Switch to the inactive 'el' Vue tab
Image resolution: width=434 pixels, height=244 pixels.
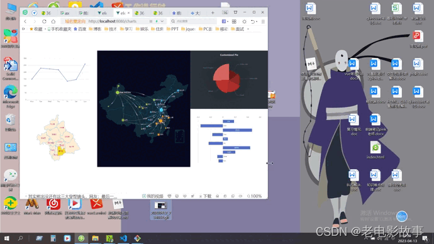click(x=102, y=13)
